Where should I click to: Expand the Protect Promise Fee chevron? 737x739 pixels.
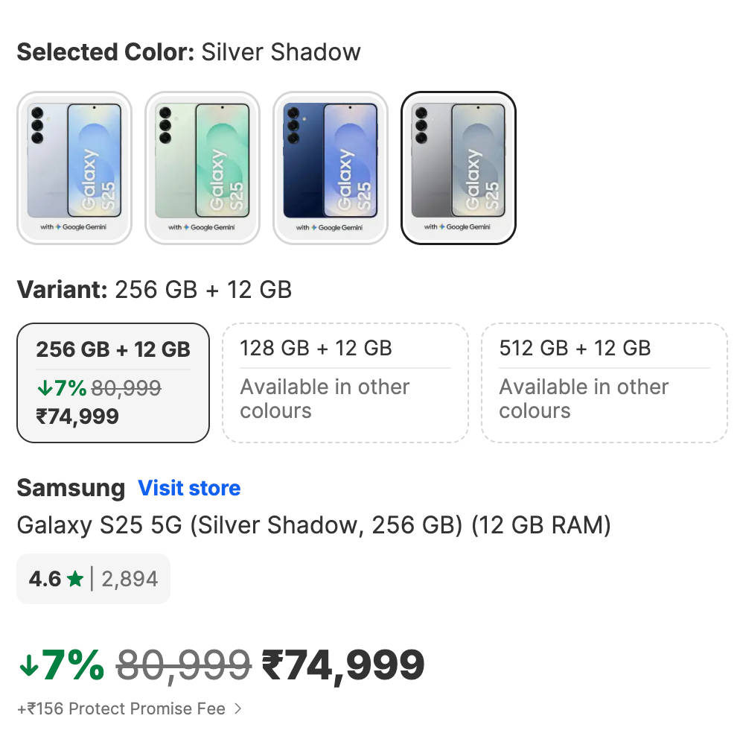[238, 708]
